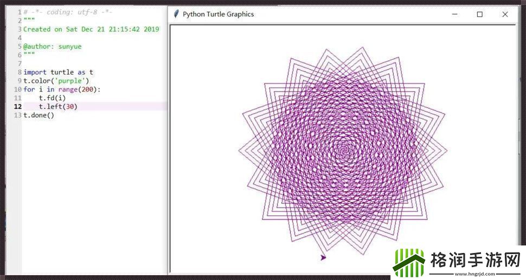526x280 pixels.
Task: Click the purple turtle arrow cursor
Action: point(323,258)
